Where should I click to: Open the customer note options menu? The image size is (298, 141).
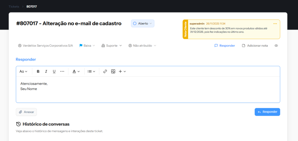pyautogui.click(x=275, y=23)
